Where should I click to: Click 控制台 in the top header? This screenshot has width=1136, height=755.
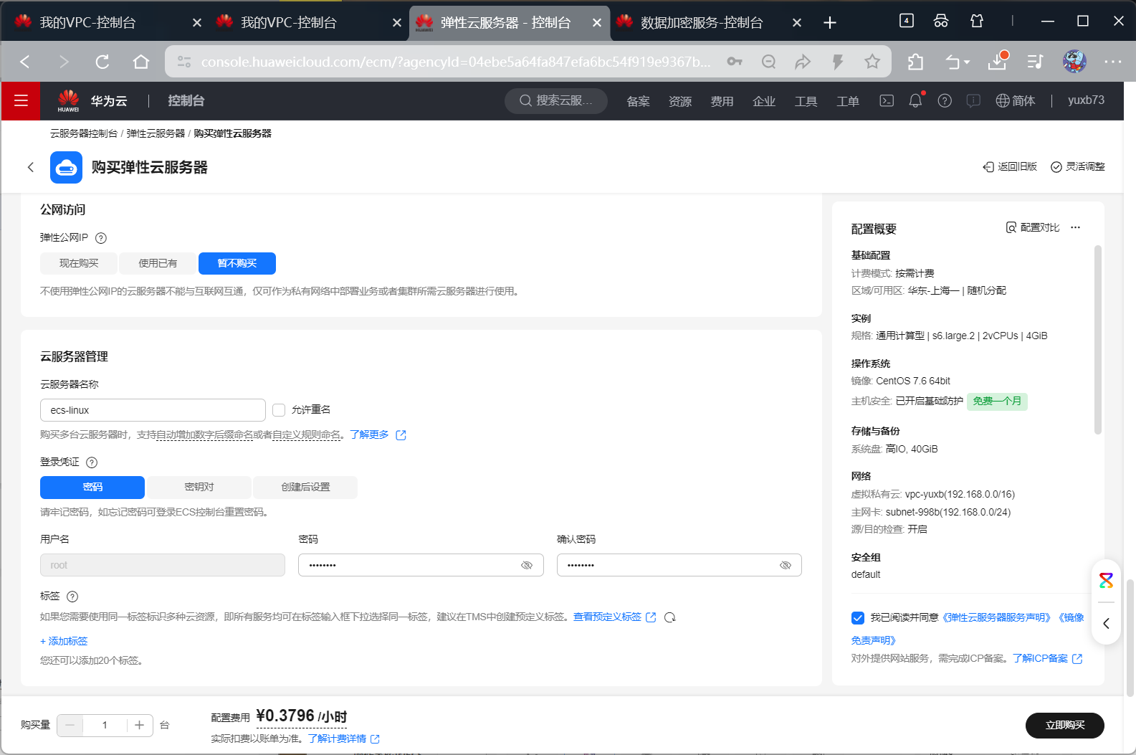point(186,100)
